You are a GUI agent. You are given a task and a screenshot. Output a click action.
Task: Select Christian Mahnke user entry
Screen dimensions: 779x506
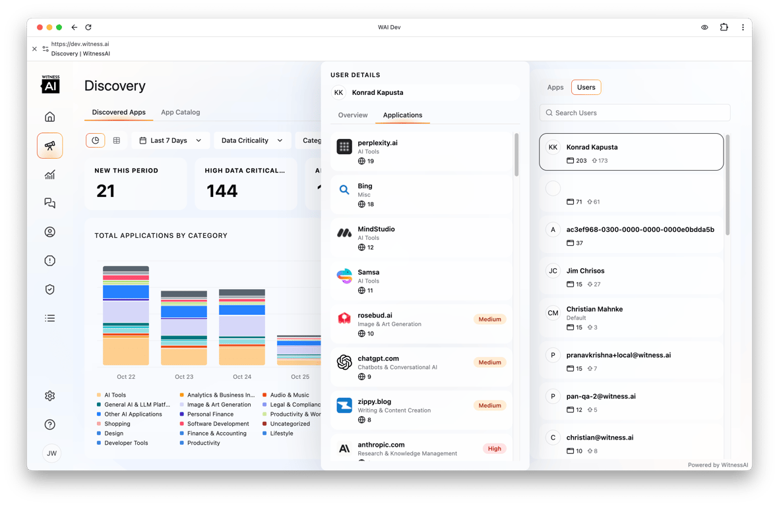point(631,318)
